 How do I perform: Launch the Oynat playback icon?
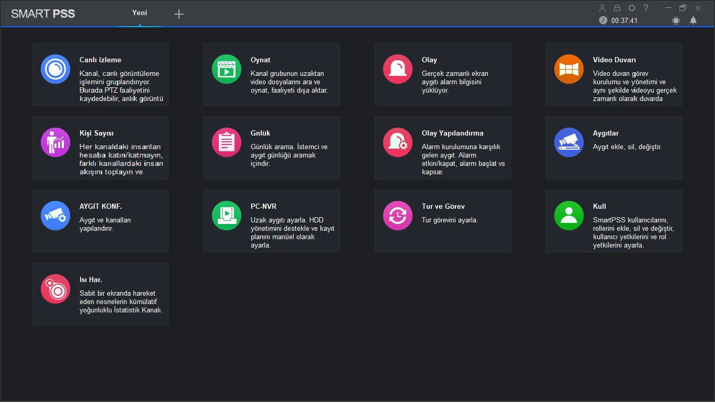[227, 69]
